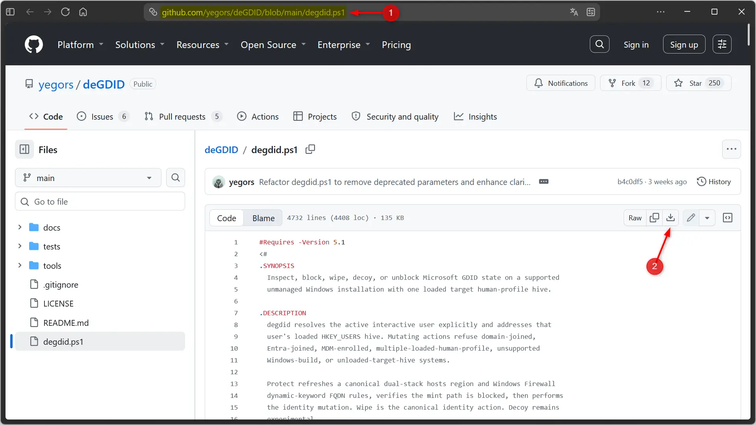Go forward with the browser forward arrow
Viewport: 756px width, 425px height.
[x=48, y=12]
